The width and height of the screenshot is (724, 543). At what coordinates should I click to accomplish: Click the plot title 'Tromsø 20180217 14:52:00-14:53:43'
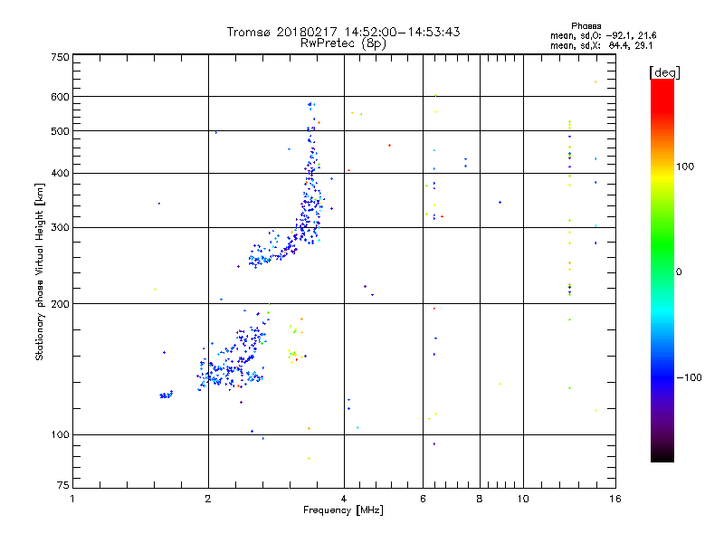[343, 32]
